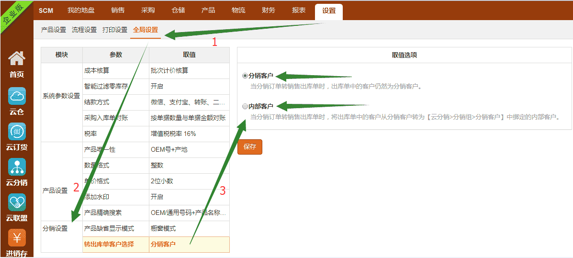
Task: Open the 财务 top menu
Action: click(x=269, y=10)
